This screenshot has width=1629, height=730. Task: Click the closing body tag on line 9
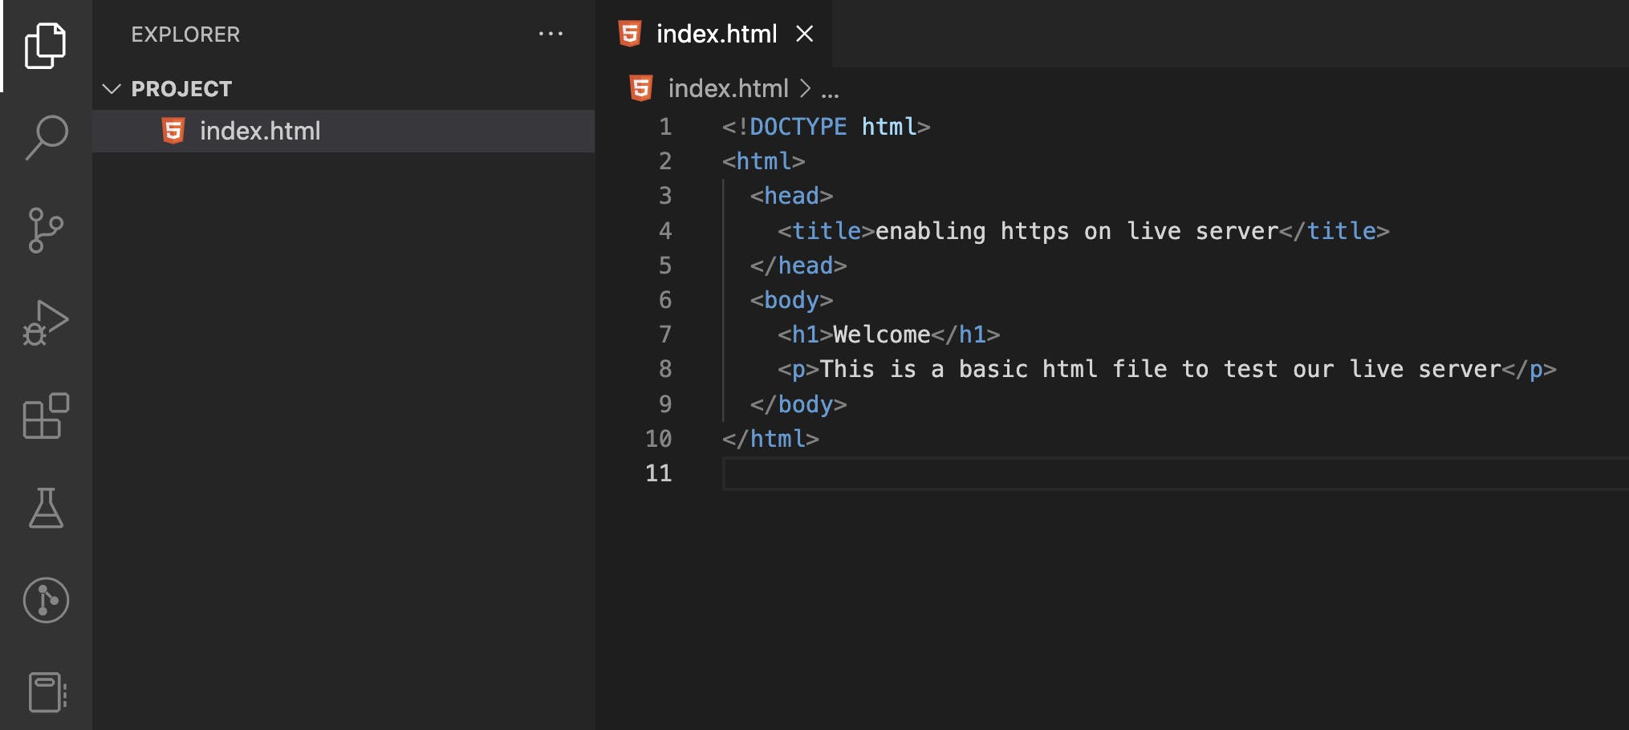pyautogui.click(x=798, y=404)
